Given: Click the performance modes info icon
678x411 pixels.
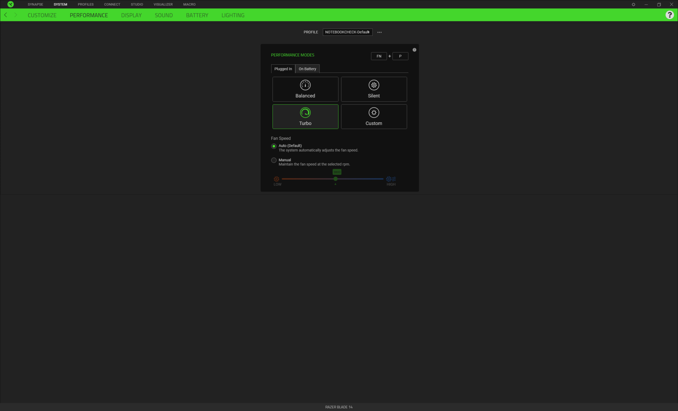Looking at the screenshot, I should pyautogui.click(x=414, y=50).
